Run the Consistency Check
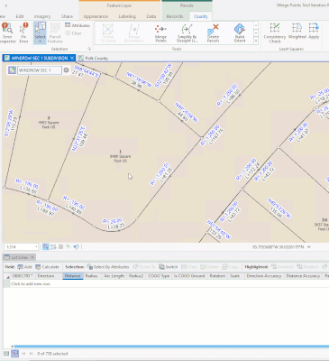The width and height of the screenshot is (329, 361). click(x=275, y=32)
